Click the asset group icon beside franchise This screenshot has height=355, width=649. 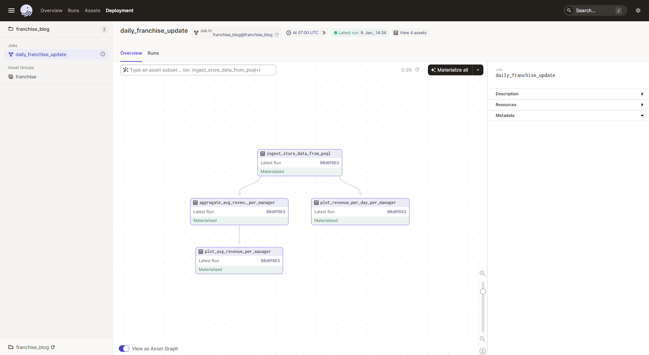pyautogui.click(x=11, y=77)
